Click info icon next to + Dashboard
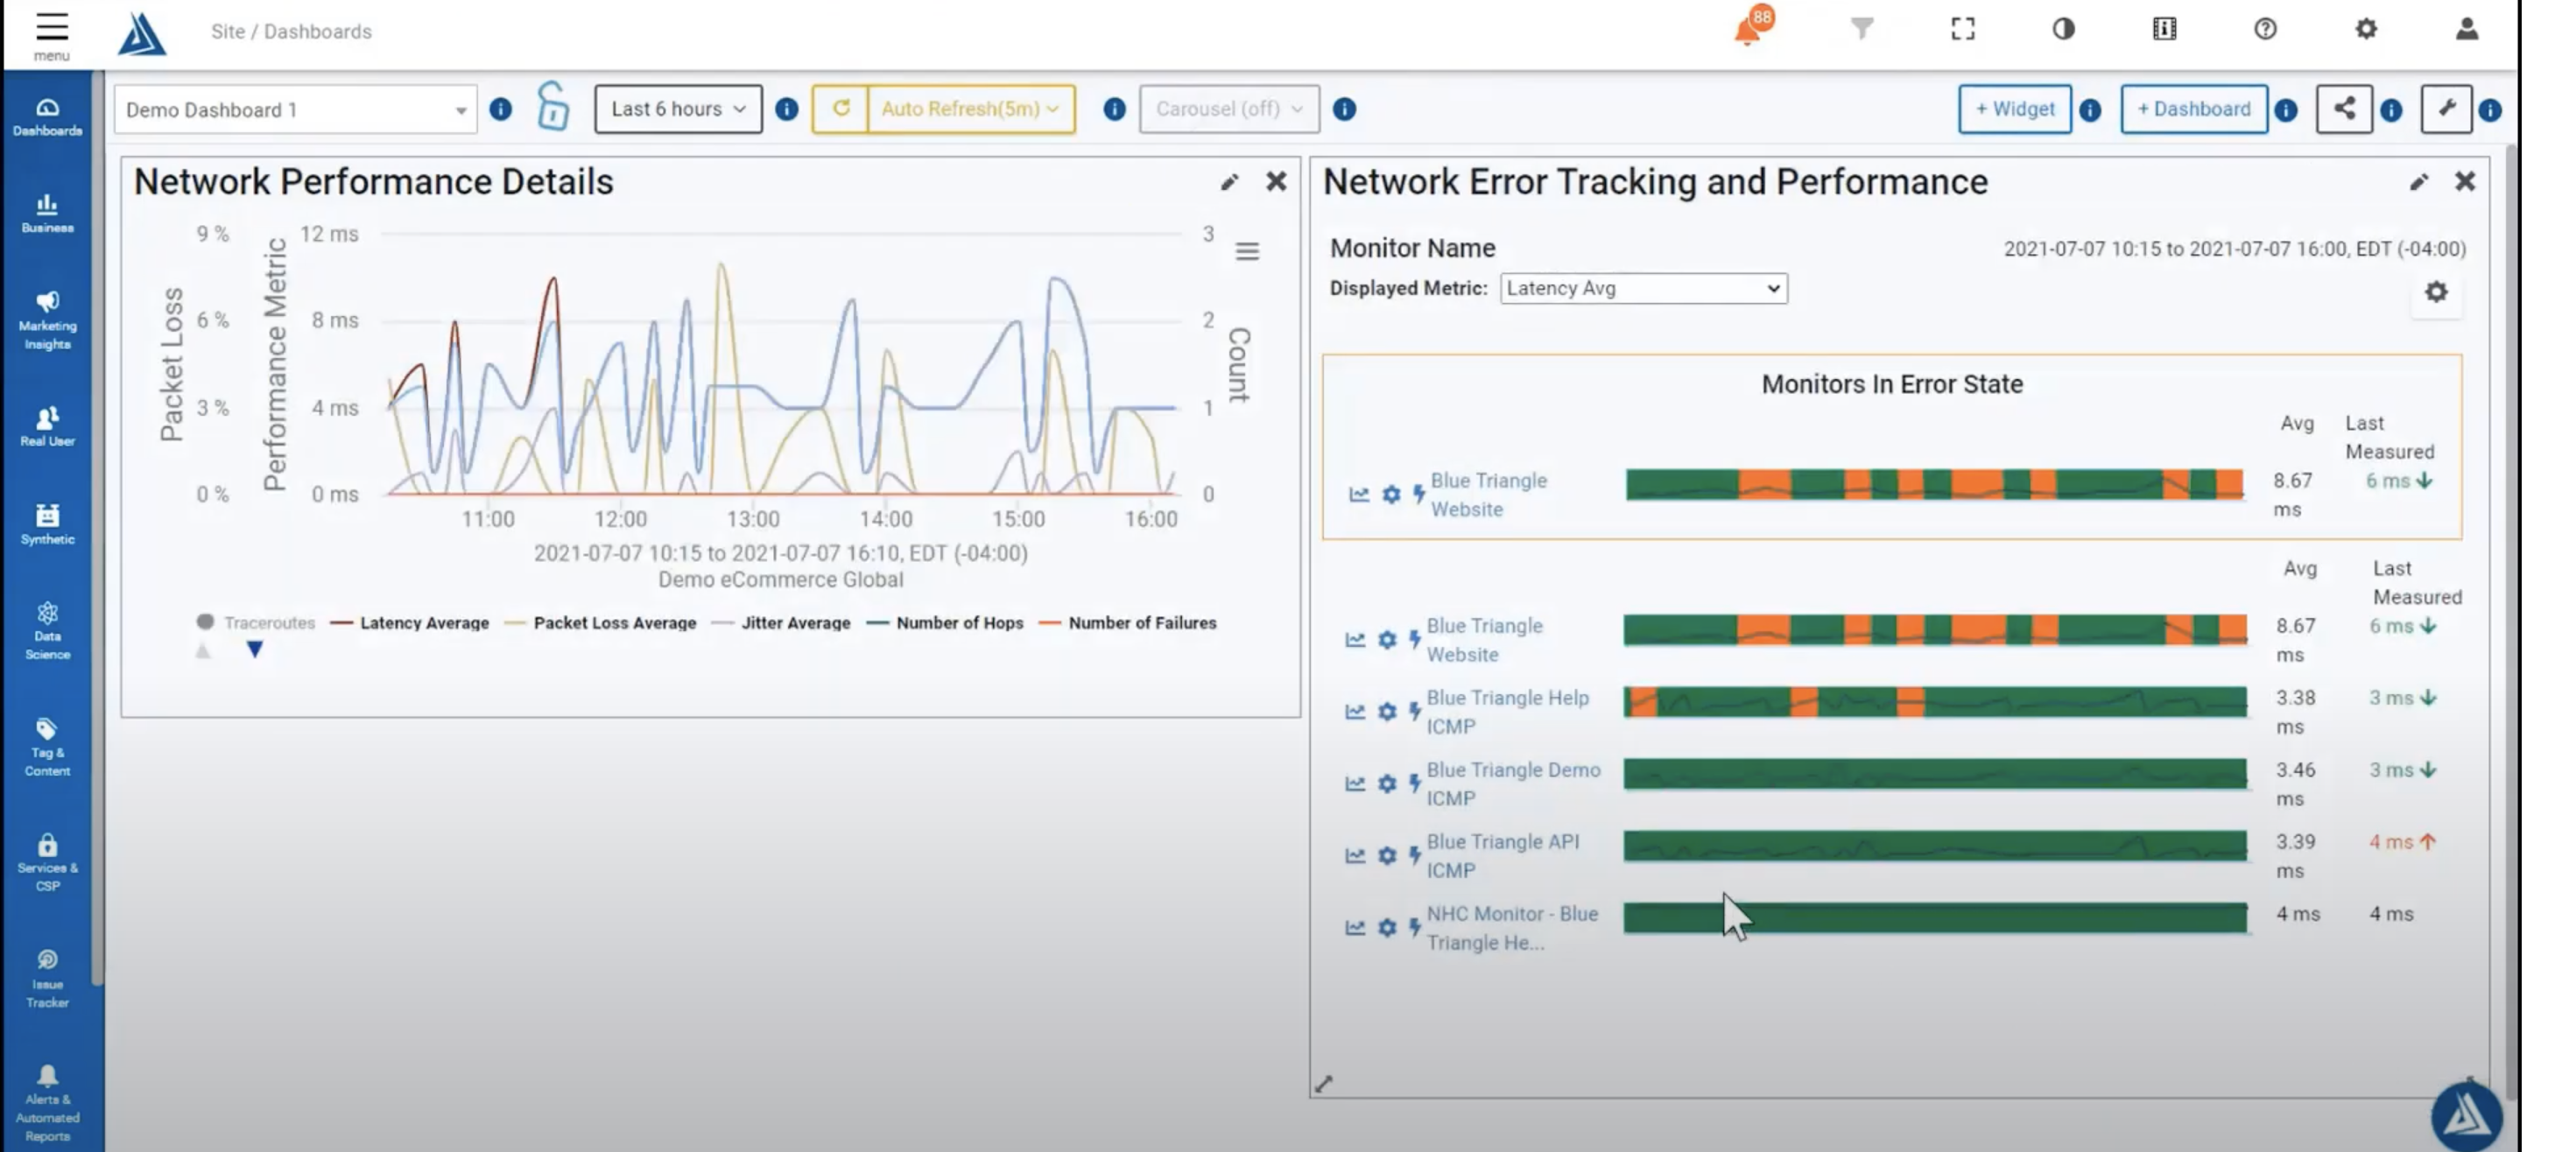This screenshot has height=1152, width=2576. point(2286,110)
